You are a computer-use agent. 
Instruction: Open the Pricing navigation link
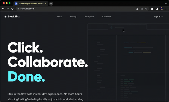(73, 17)
